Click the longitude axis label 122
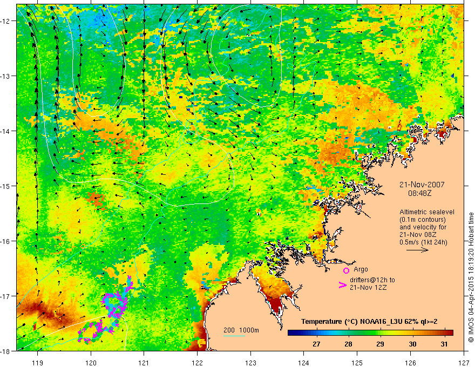 (197, 363)
